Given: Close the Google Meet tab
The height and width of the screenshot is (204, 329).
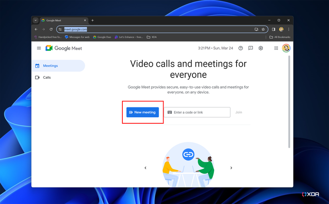Looking at the screenshot, I should click(85, 20).
